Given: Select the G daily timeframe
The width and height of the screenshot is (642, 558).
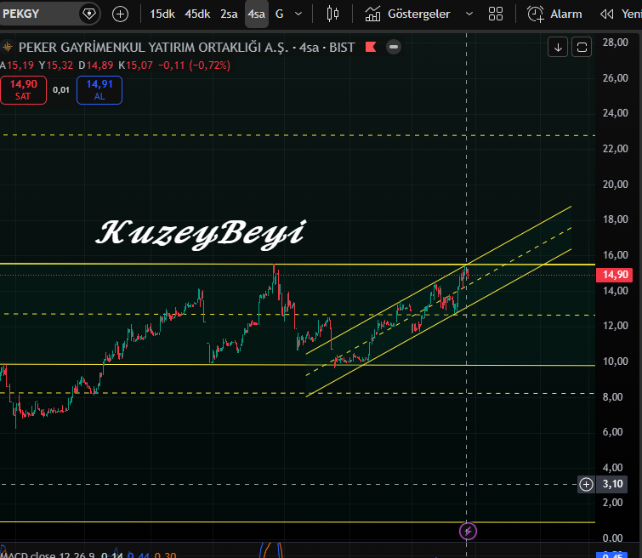Looking at the screenshot, I should pos(279,14).
